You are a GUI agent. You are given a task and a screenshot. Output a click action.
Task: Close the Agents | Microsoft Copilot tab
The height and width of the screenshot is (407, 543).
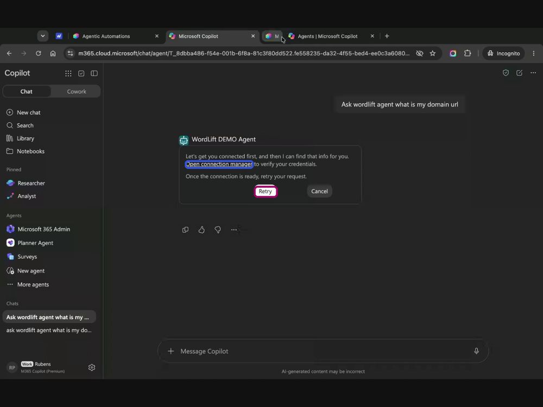click(372, 36)
